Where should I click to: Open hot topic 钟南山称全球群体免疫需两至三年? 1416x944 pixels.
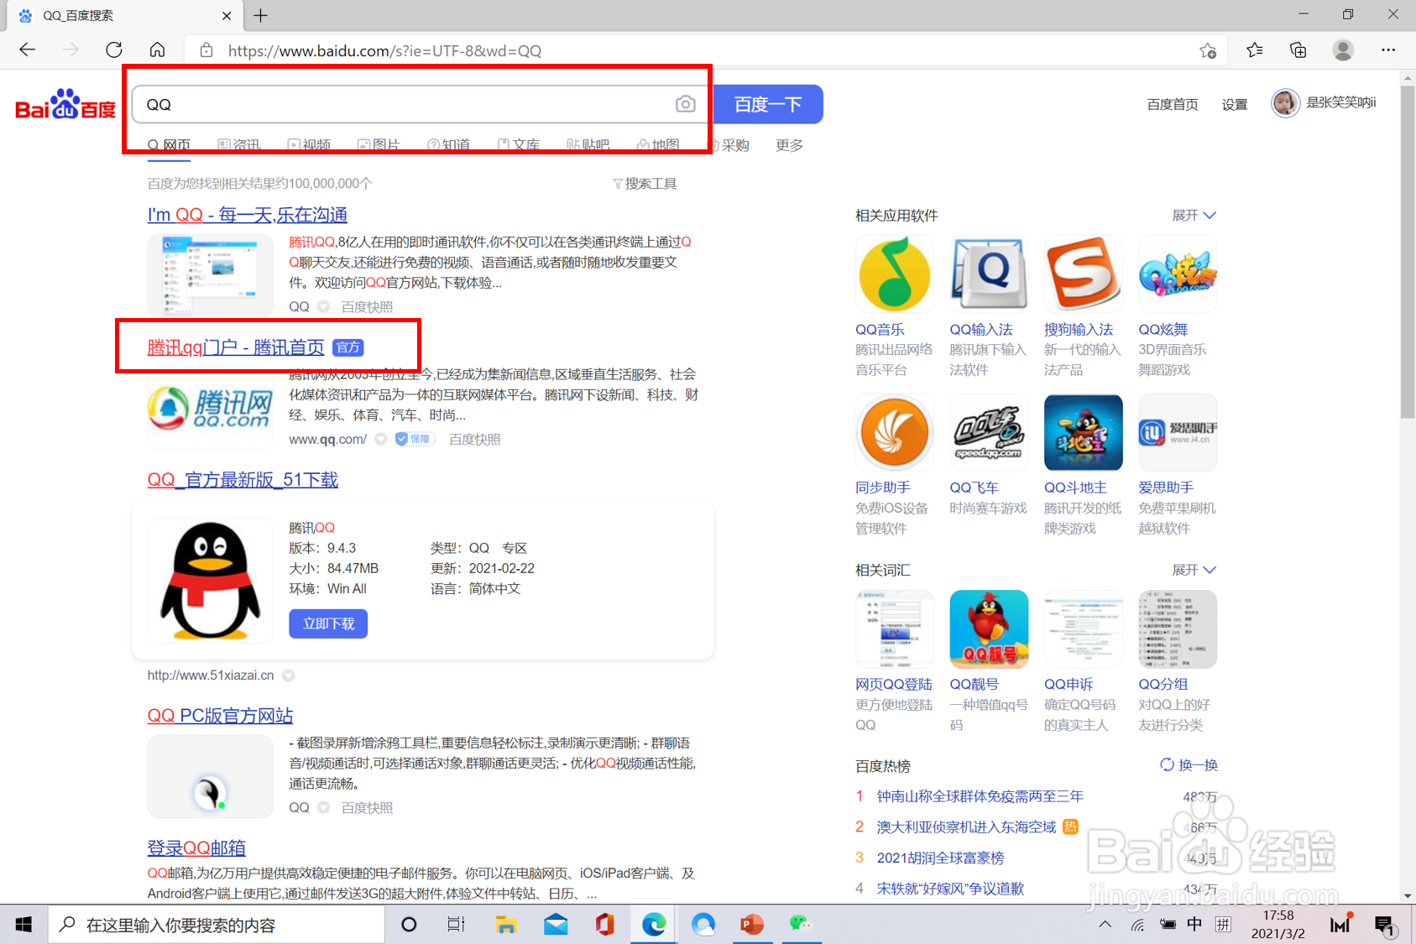980,796
